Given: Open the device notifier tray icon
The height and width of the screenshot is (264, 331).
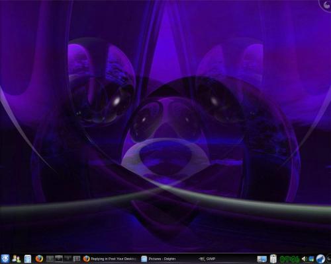Looking at the screenshot, I should [x=273, y=259].
